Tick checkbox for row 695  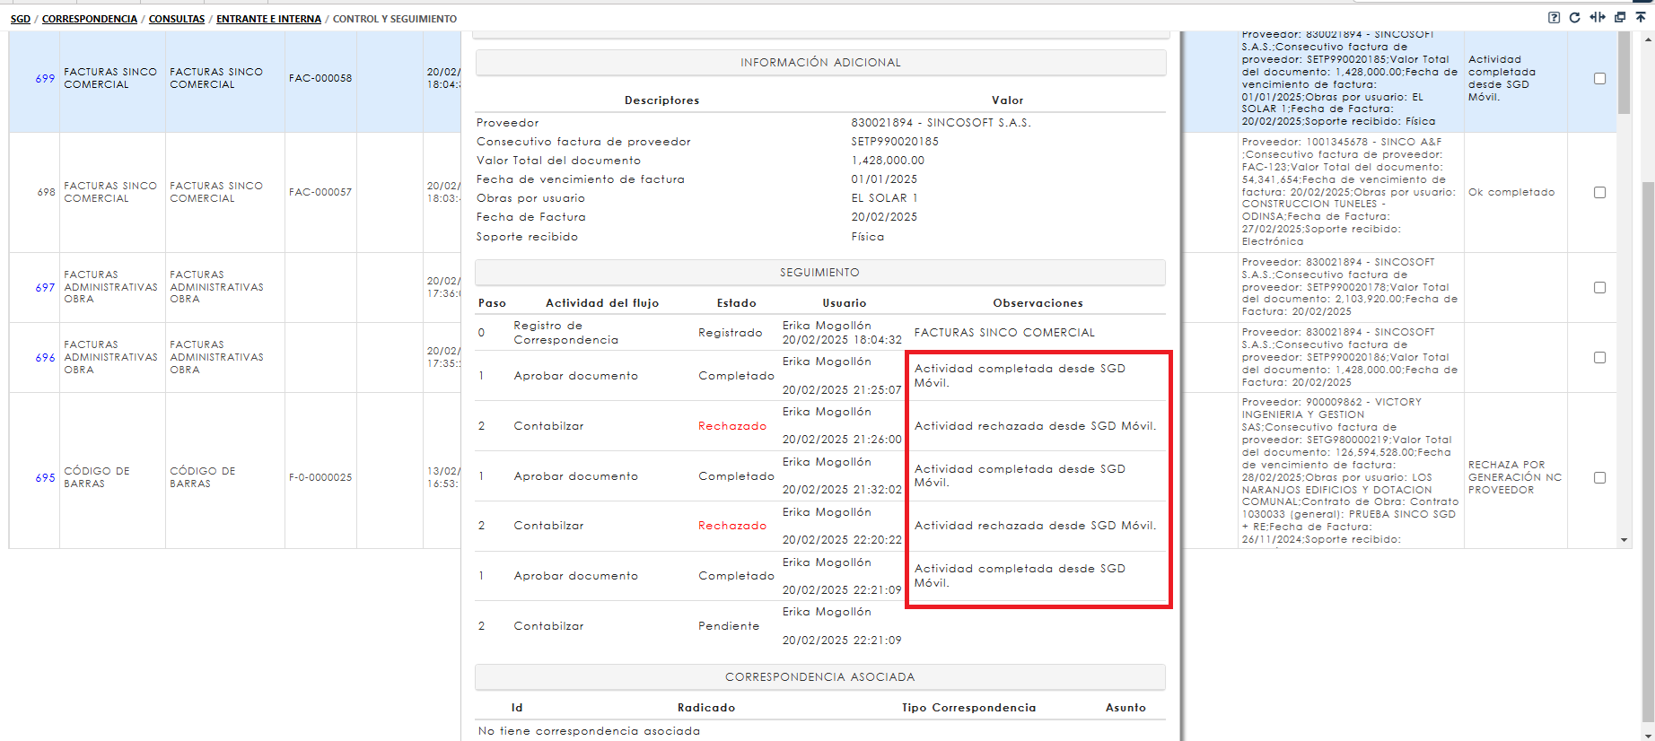[x=1599, y=478]
